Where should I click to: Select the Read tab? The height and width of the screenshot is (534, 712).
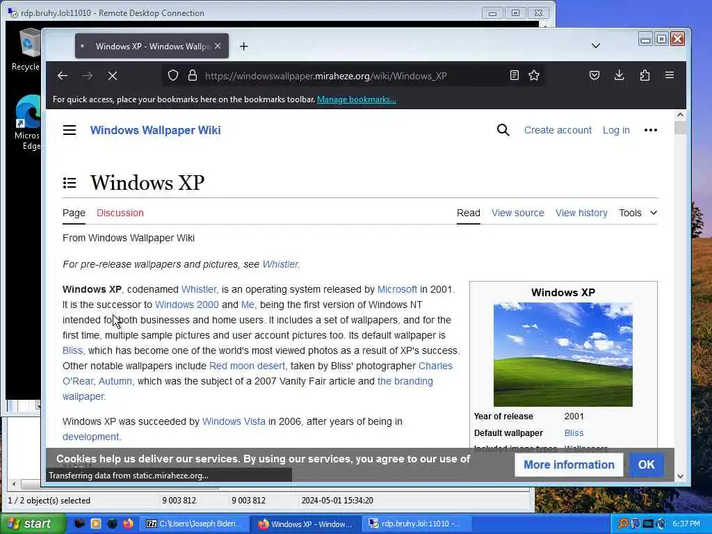point(468,213)
